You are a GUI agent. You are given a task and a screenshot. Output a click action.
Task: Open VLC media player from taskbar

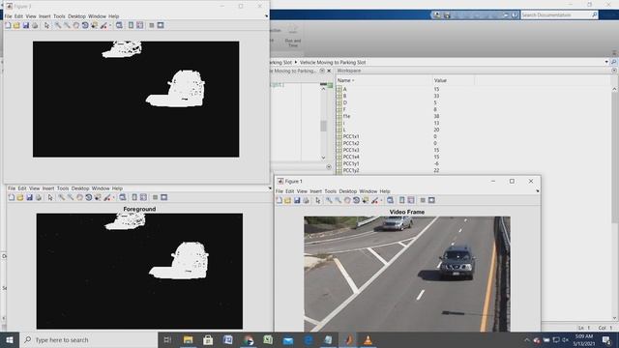(x=368, y=339)
